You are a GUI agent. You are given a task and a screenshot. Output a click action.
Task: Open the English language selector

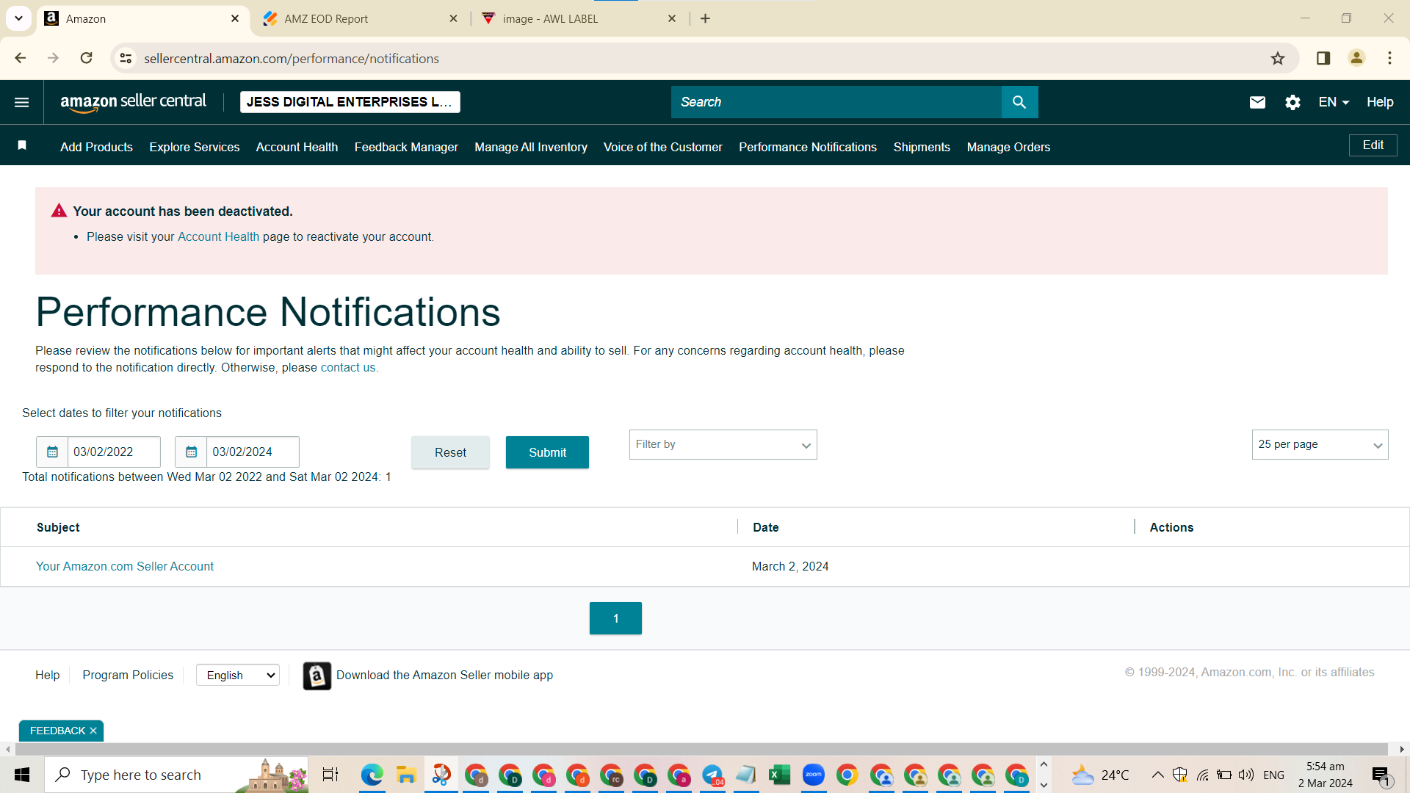tap(238, 675)
